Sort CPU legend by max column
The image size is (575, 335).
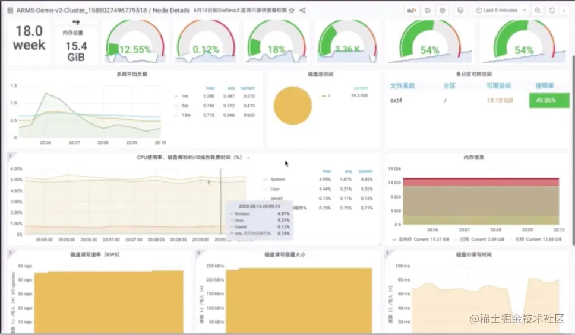(326, 171)
